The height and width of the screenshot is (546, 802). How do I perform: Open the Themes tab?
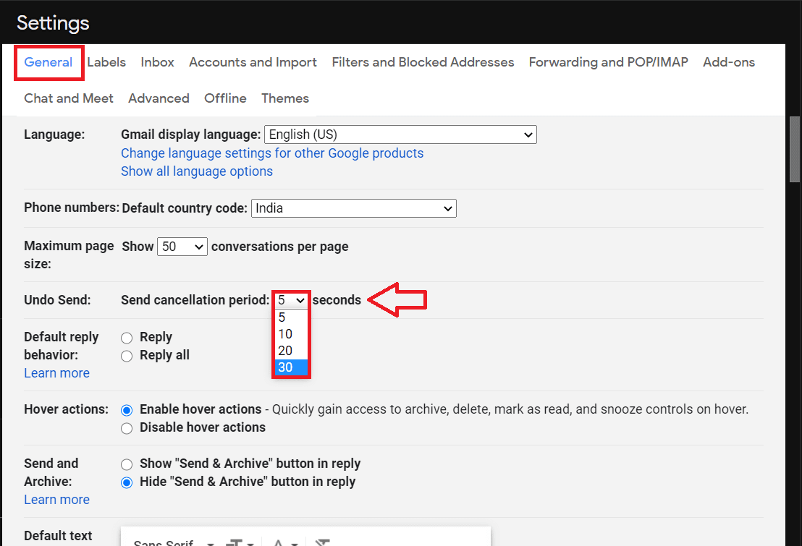click(285, 98)
